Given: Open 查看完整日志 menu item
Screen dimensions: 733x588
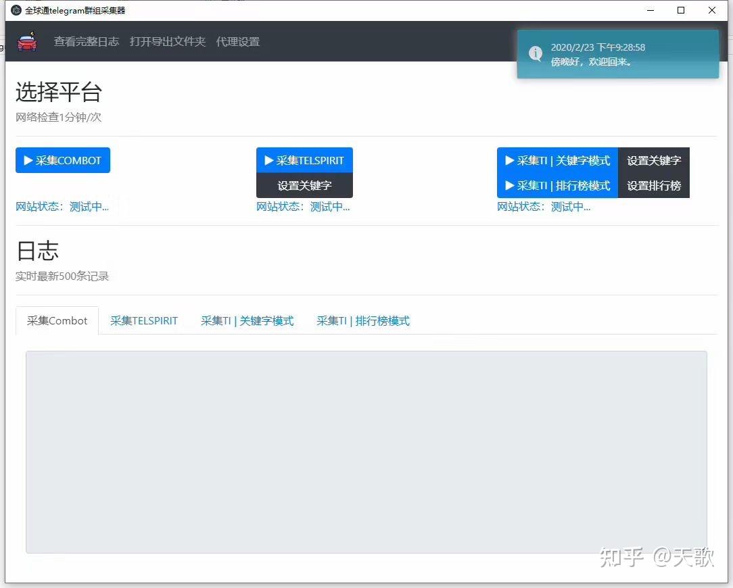Looking at the screenshot, I should click(87, 42).
